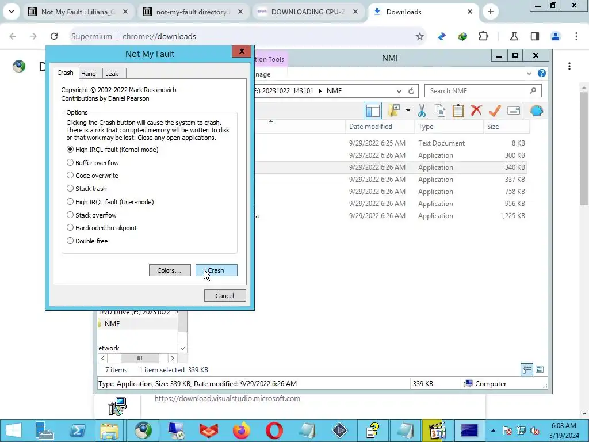The height and width of the screenshot is (442, 589).
Task: Click the blue shell icon in NMF toolbar
Action: 537,111
